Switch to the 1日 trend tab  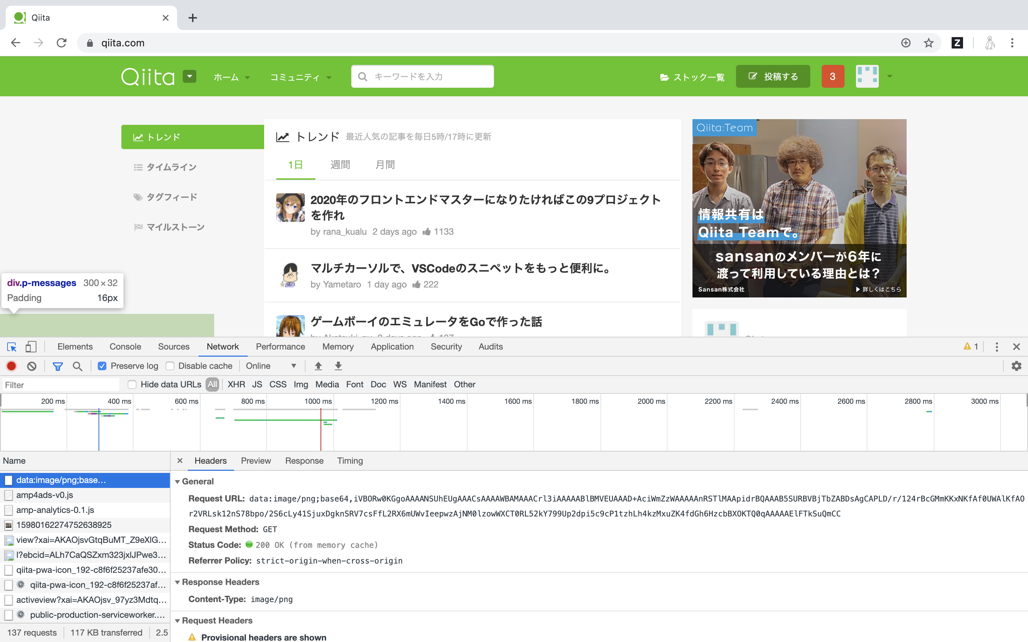click(x=295, y=165)
